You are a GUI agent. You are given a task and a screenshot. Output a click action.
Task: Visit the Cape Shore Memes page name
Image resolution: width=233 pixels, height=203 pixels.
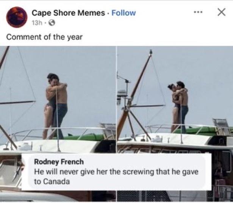click(68, 13)
